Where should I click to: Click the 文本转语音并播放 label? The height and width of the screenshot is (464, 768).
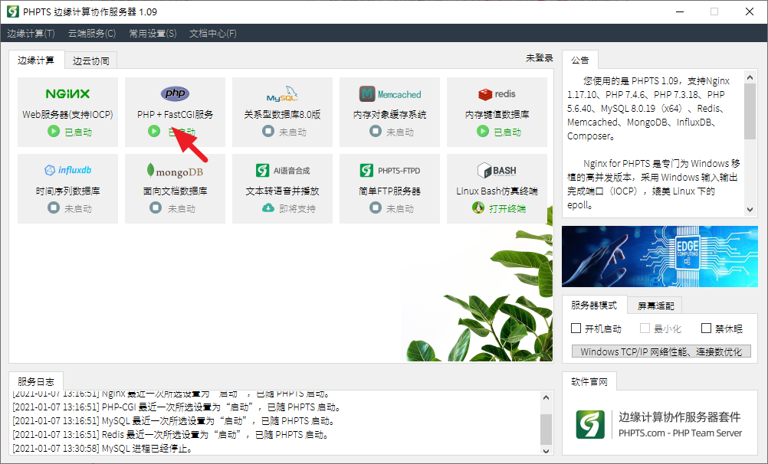pyautogui.click(x=282, y=191)
